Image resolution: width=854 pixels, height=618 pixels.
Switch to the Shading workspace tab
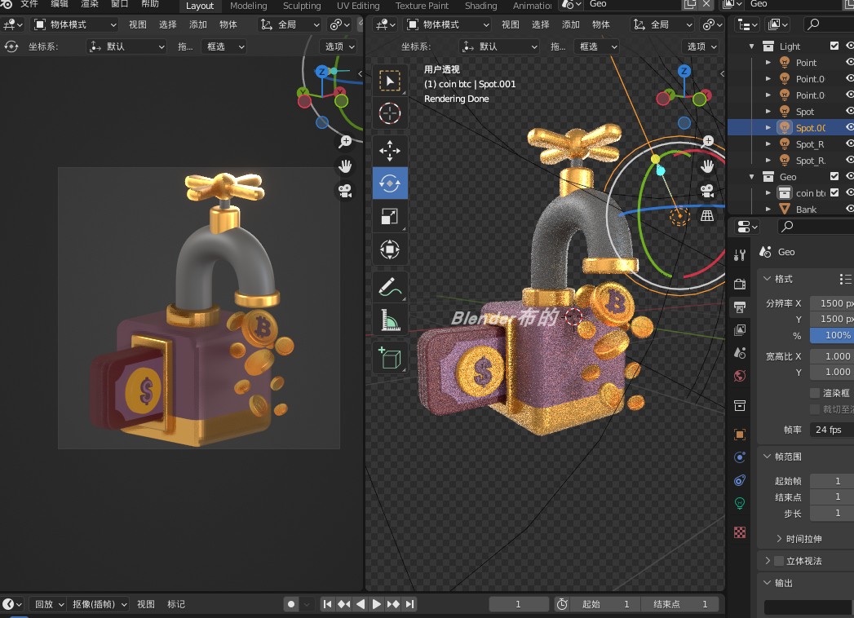click(480, 6)
